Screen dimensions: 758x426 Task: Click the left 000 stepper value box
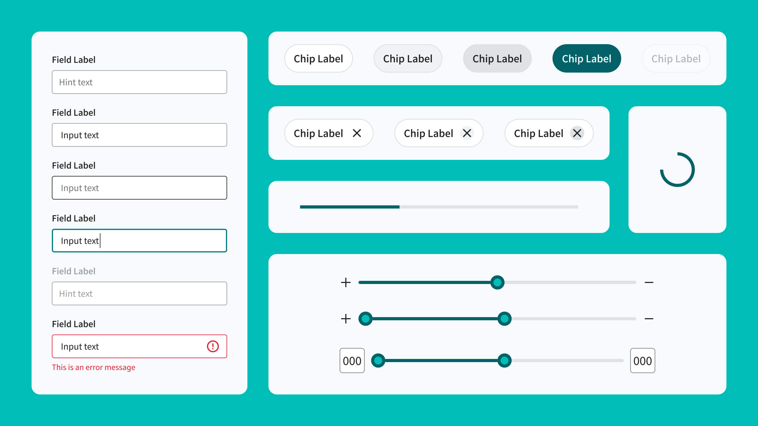(352, 361)
